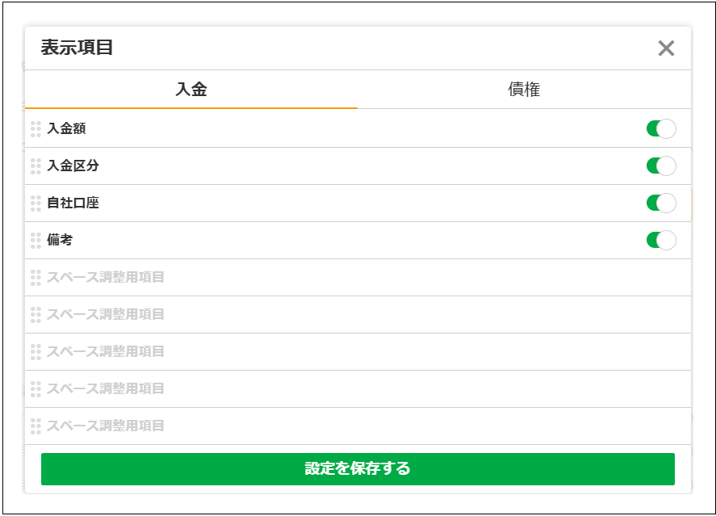This screenshot has width=716, height=516.
Task: Select the 入金額 row label
Action: click(66, 129)
